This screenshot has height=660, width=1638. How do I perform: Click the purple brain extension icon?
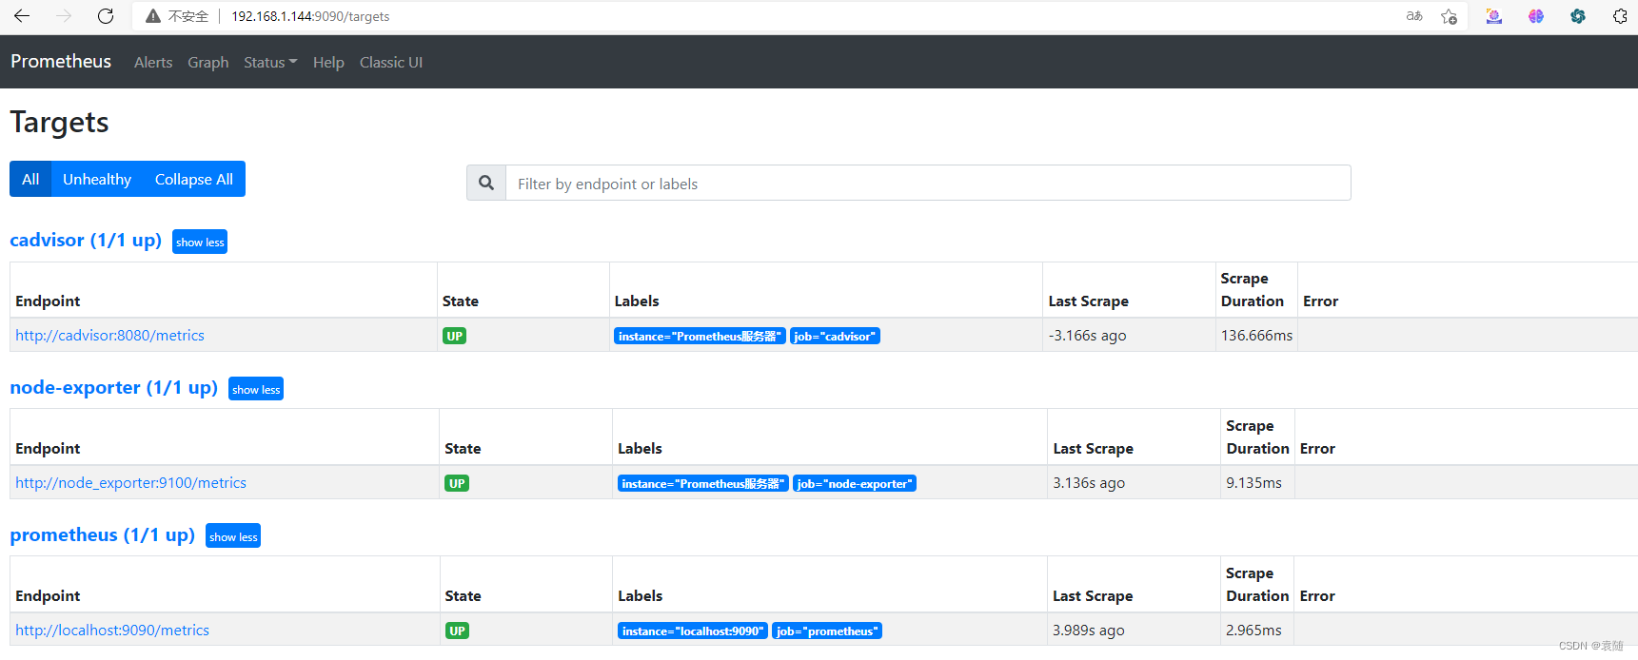coord(1536,16)
